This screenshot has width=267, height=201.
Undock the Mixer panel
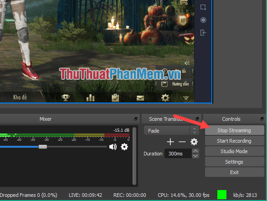coord(136,119)
